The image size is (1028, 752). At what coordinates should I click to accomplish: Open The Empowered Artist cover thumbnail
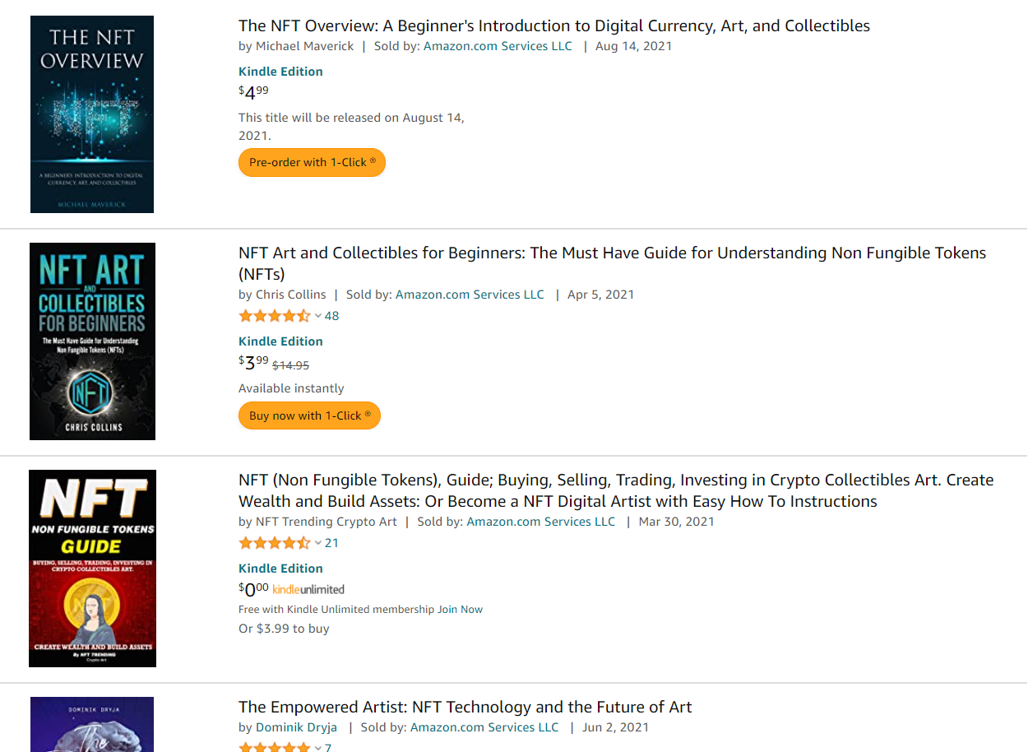point(92,724)
